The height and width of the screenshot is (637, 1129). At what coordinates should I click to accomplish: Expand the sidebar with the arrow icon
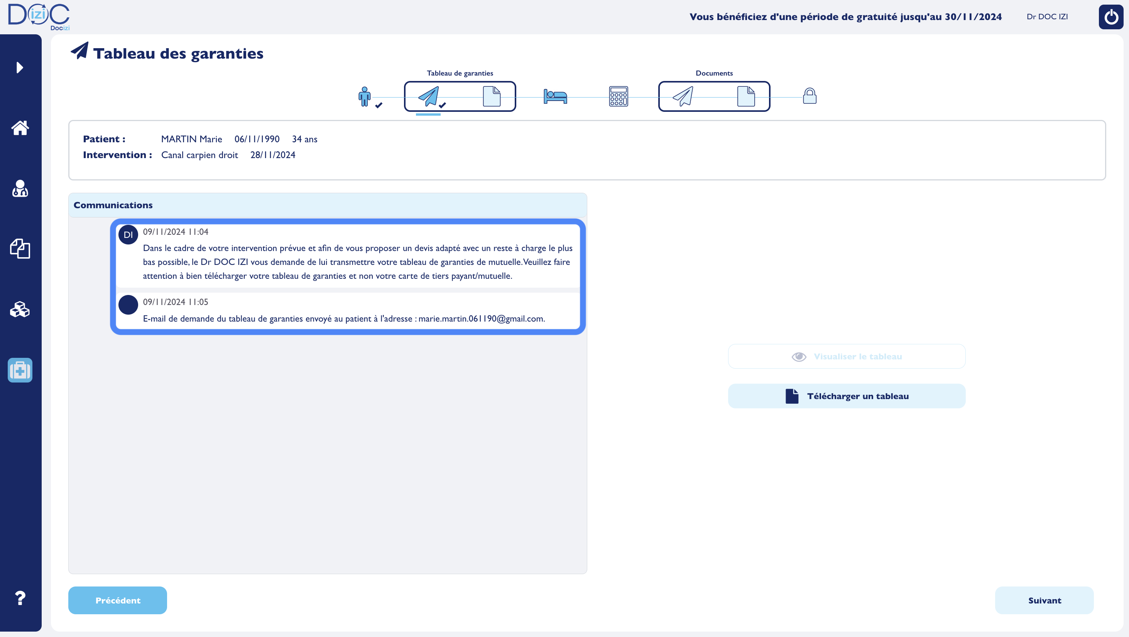[20, 67]
